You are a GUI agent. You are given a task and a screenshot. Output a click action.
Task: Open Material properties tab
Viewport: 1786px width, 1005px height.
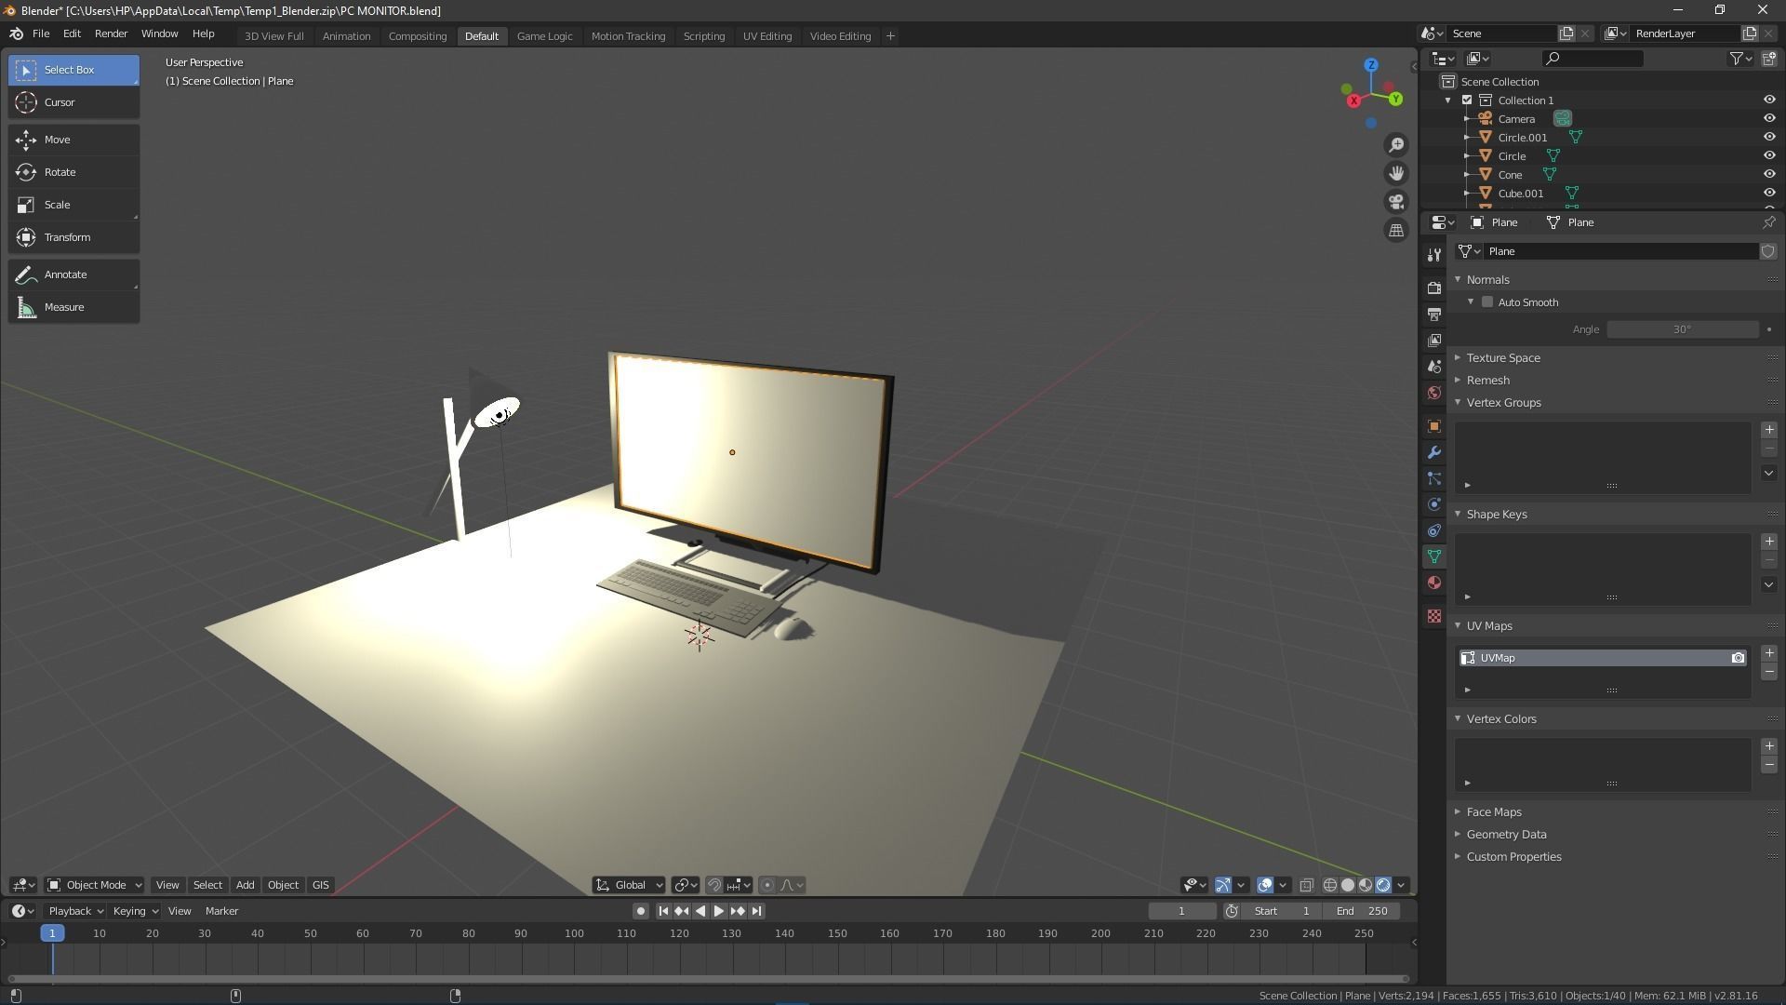(x=1434, y=583)
